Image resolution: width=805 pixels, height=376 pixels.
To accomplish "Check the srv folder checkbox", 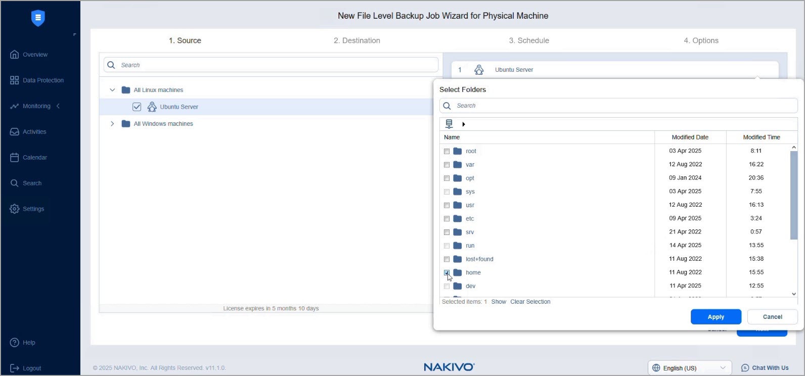I will [x=446, y=232].
